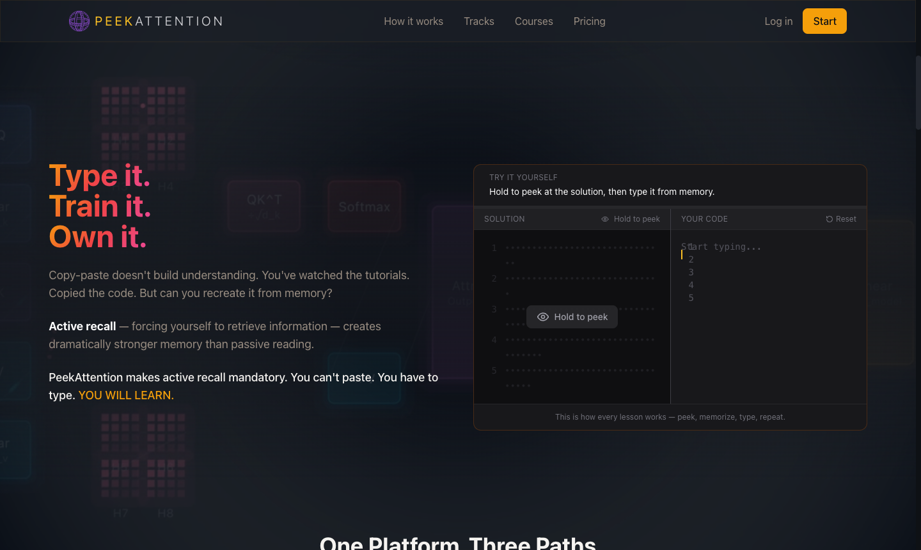Click the PeekAttention globe logo icon
This screenshot has height=550, width=921.
(x=79, y=21)
